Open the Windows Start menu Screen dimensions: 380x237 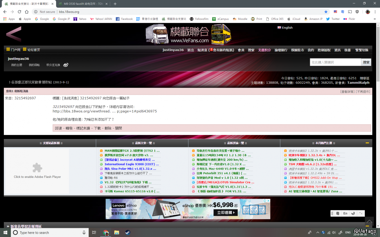coord(5,233)
